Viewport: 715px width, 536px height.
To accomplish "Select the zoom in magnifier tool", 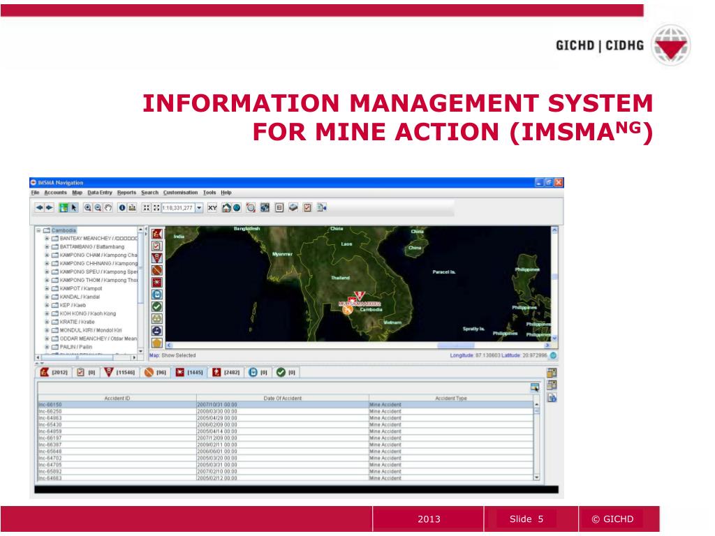I will pos(87,208).
